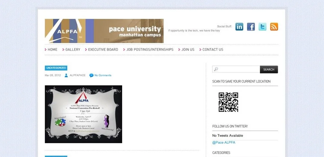Open the ALPFAPACE author link
The image size is (324, 157).
click(77, 75)
